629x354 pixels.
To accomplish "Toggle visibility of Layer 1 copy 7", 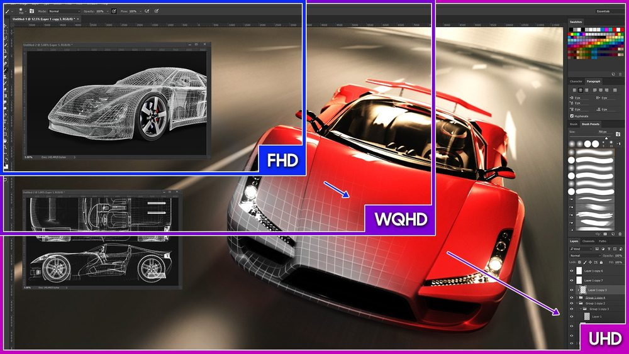I will [x=572, y=280].
